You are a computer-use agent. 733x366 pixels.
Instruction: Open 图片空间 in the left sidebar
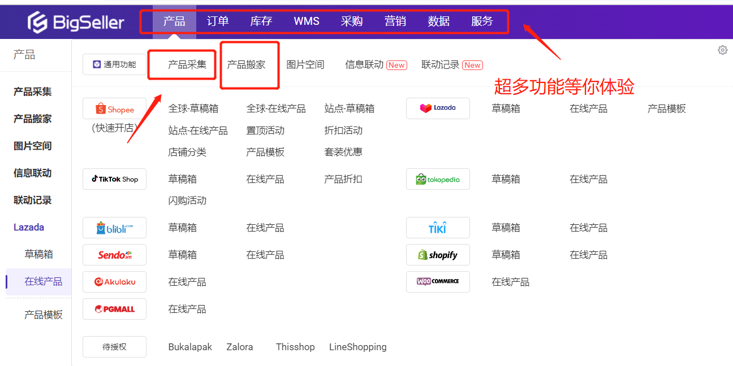click(33, 146)
